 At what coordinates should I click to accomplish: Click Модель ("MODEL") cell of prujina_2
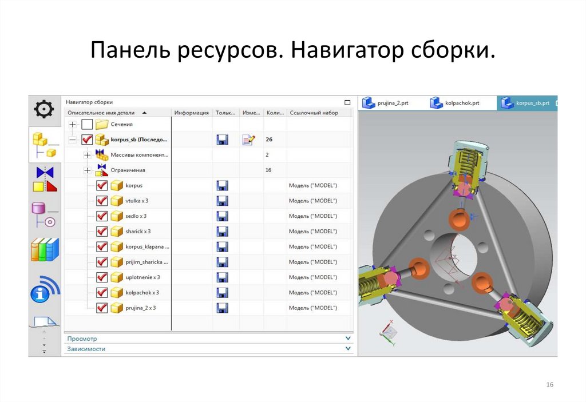coord(313,308)
